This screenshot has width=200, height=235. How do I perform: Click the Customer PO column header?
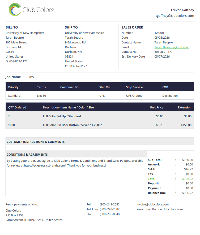pos(69,87)
